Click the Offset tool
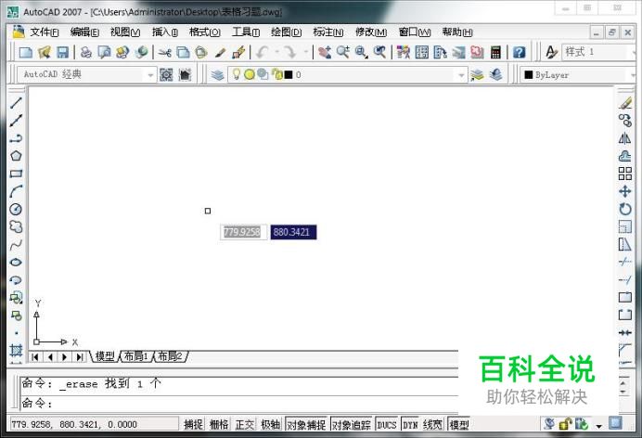Viewport: 642px width, 438px height. tap(624, 156)
